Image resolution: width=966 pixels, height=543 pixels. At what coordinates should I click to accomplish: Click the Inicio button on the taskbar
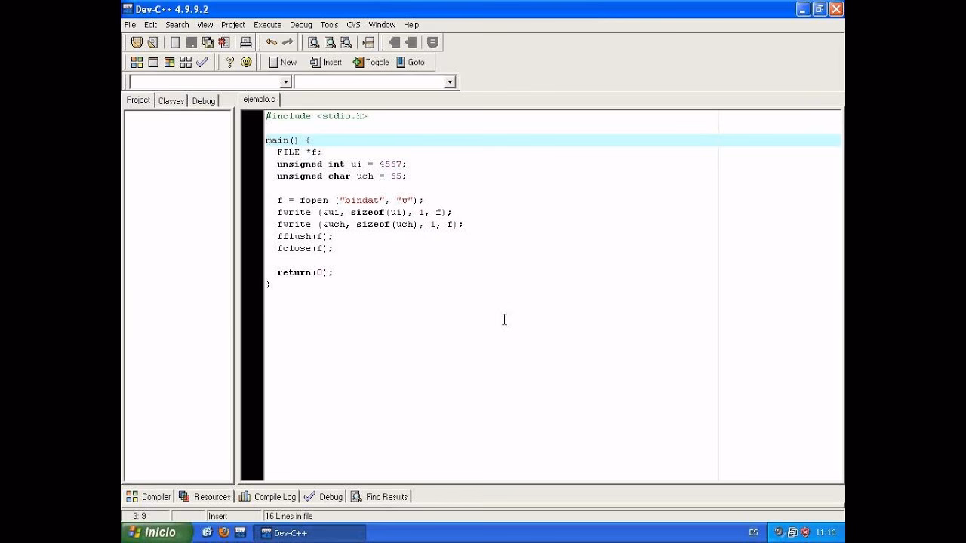coord(155,532)
